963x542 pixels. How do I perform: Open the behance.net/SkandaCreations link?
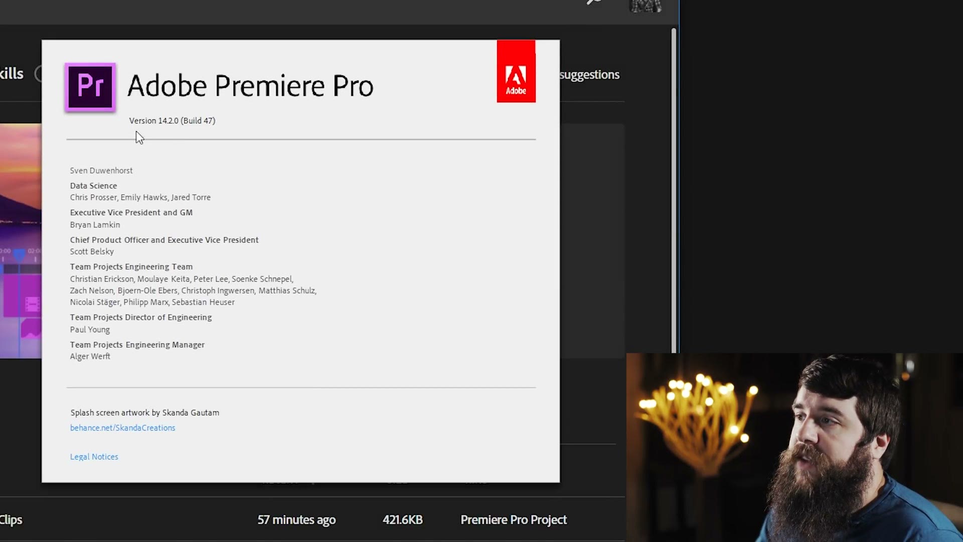tap(122, 428)
